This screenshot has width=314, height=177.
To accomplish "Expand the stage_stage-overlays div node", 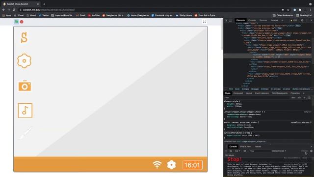I will click(x=248, y=74).
